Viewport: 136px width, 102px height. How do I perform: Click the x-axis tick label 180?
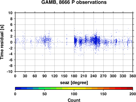pyautogui.click(x=74, y=76)
